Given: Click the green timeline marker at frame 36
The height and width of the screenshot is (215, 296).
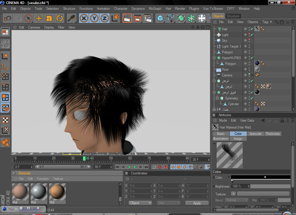Looking at the screenshot, I should (84, 158).
